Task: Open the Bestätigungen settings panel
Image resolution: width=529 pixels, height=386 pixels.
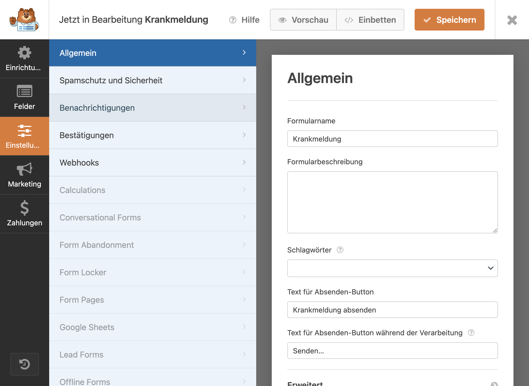Action: (x=153, y=135)
